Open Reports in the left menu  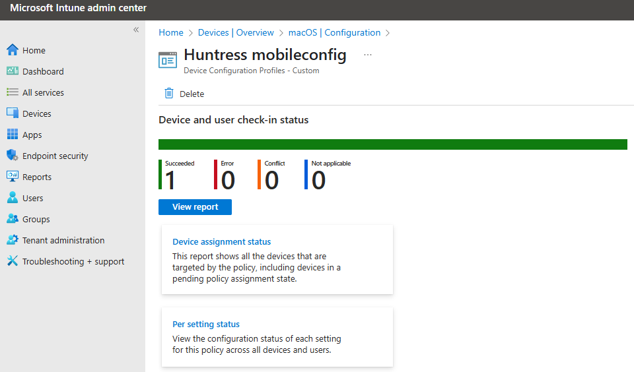click(x=37, y=177)
